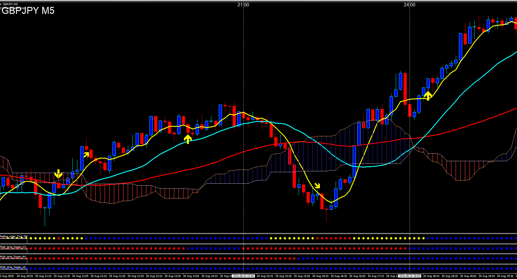Select the large GBPJPY M5 label
The height and width of the screenshot is (279, 517).
tap(28, 11)
